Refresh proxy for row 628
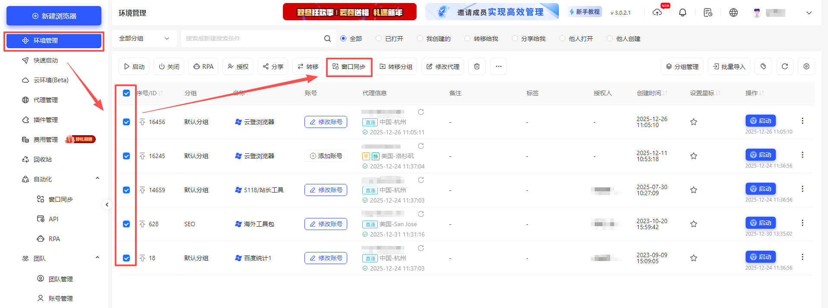 point(421,214)
